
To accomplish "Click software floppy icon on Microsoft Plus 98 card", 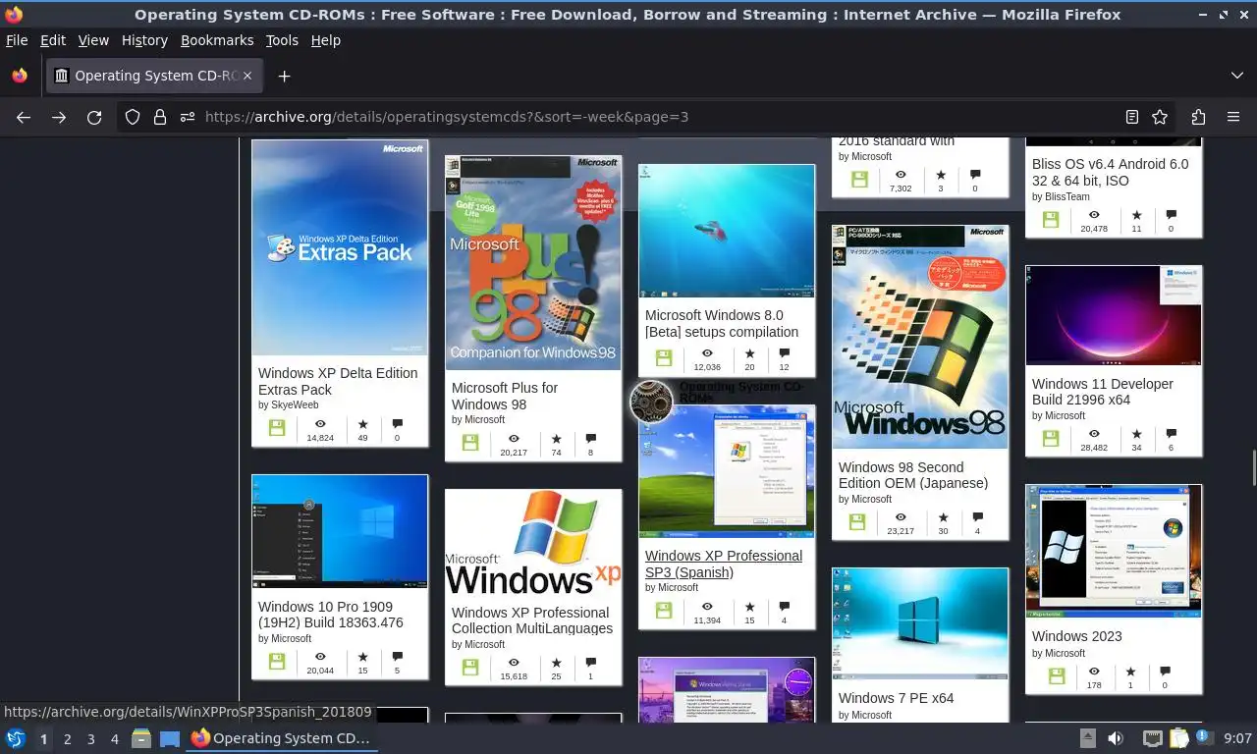I will pyautogui.click(x=470, y=443).
